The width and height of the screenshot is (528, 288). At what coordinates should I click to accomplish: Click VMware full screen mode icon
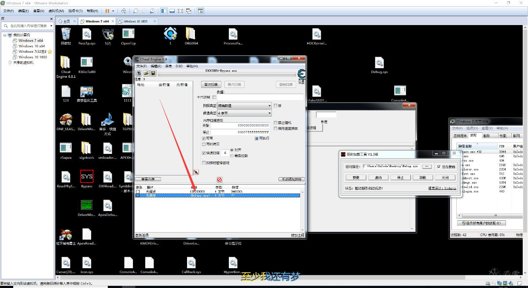tap(180, 11)
